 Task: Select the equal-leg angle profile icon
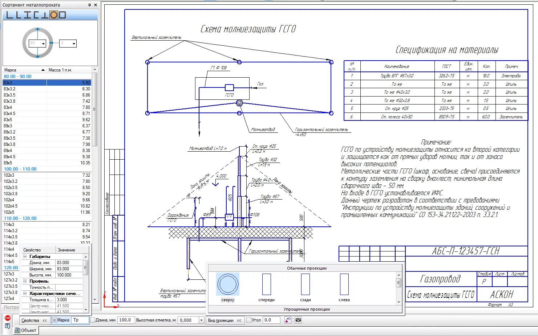(10, 15)
